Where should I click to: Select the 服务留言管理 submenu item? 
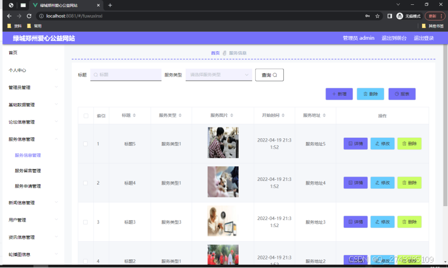tap(28, 171)
